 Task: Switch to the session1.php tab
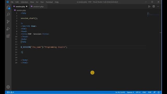pyautogui.click(x=38, y=7)
